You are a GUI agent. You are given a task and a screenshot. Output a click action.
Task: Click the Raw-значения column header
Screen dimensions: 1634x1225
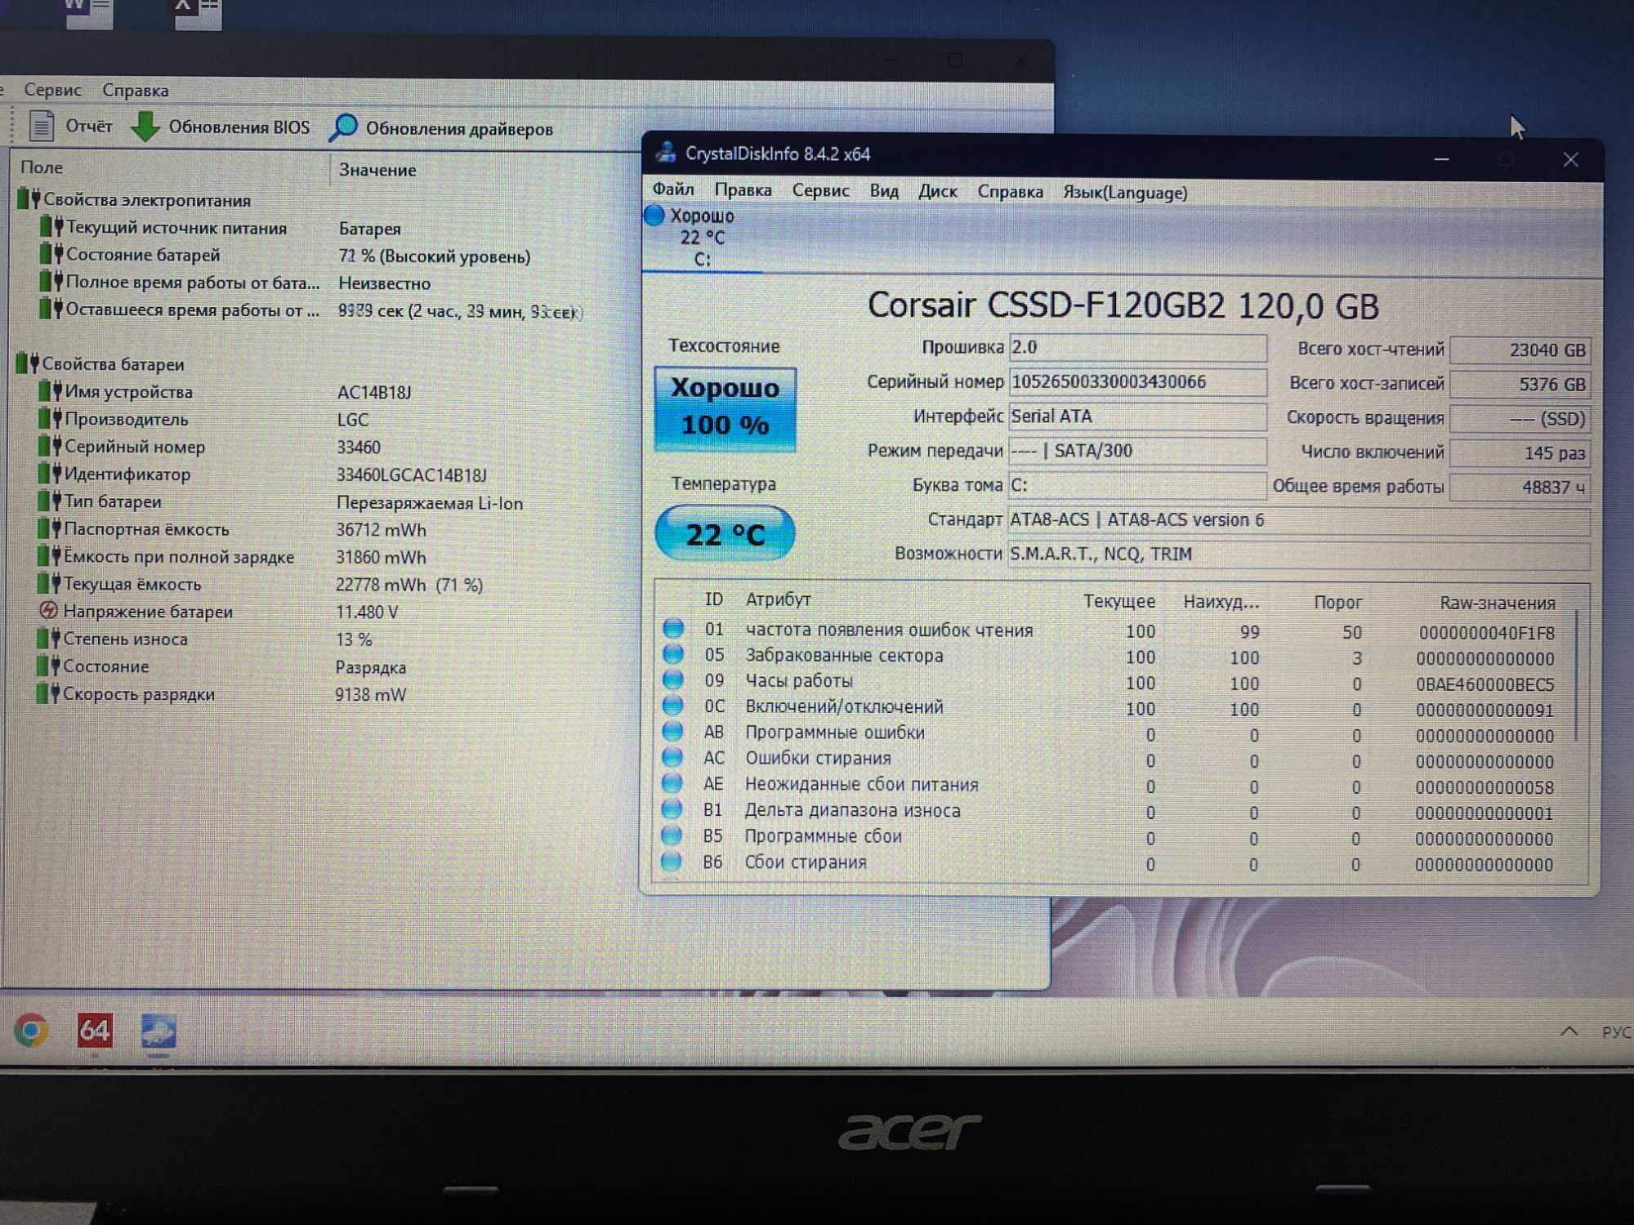coord(1497,603)
